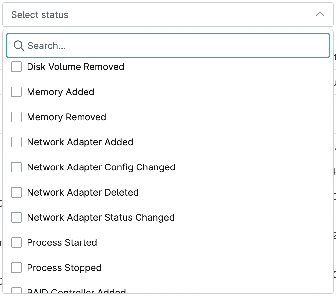
Task: Enable the Memory Removed checkbox
Action: point(16,117)
